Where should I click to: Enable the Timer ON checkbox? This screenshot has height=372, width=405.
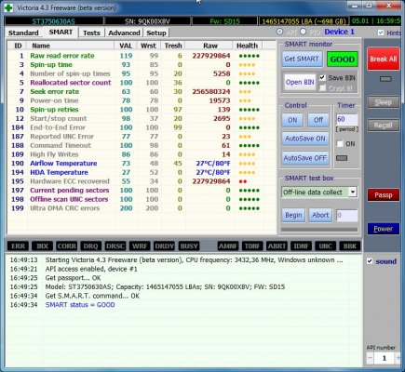[340, 143]
